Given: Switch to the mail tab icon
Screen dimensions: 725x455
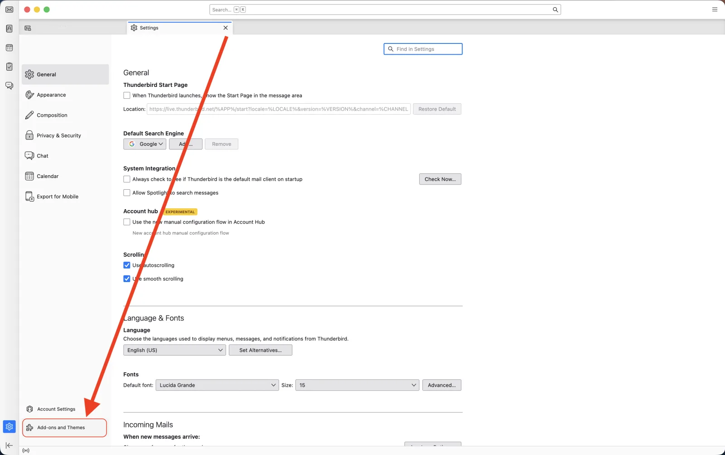Looking at the screenshot, I should pyautogui.click(x=28, y=28).
